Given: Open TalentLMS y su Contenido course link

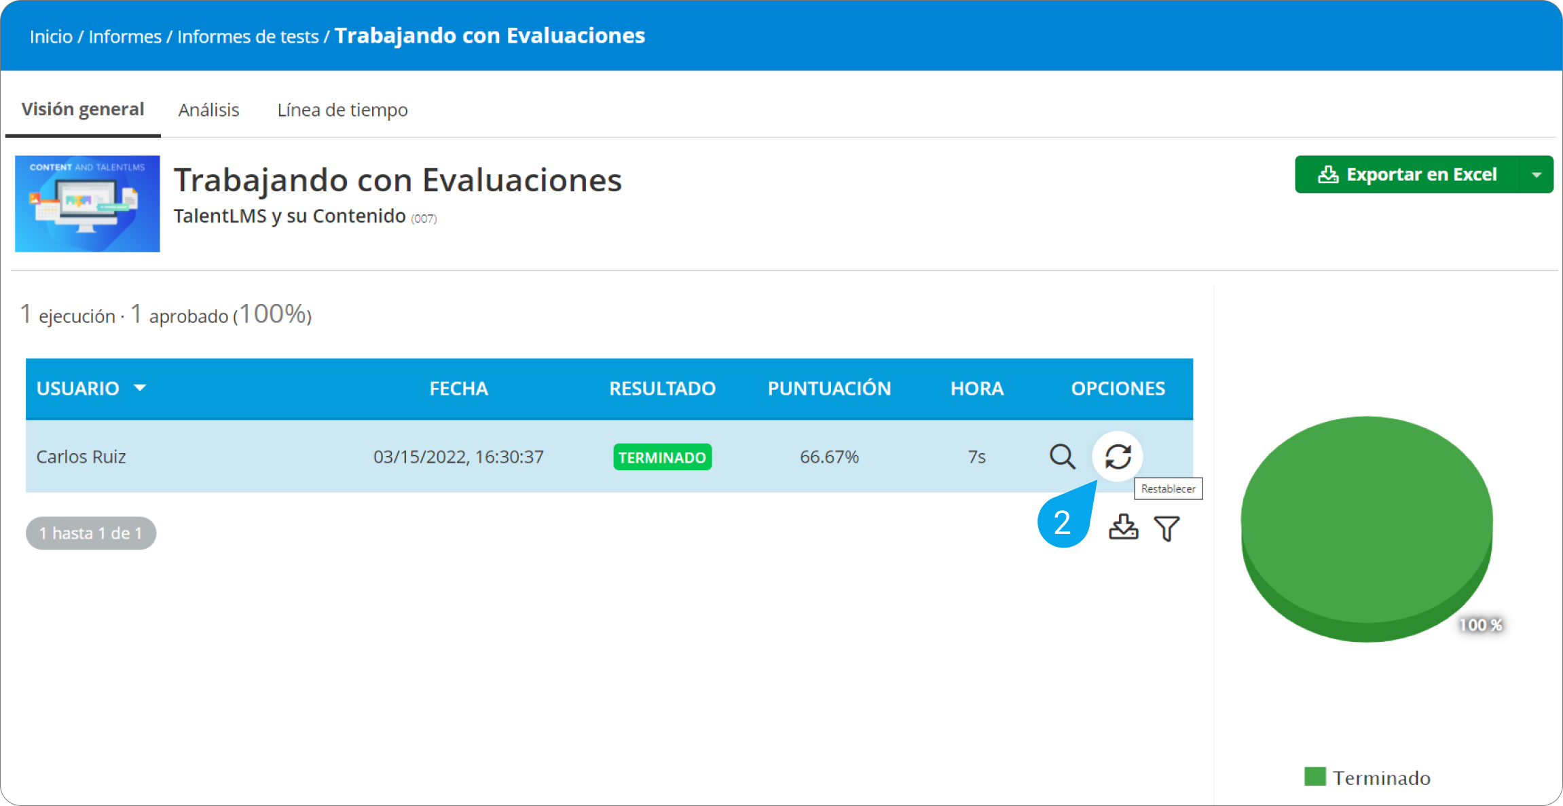Looking at the screenshot, I should [289, 216].
